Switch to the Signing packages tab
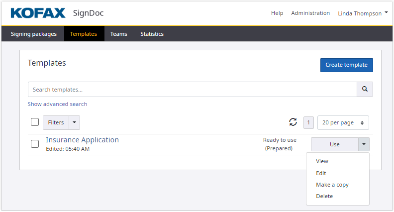The width and height of the screenshot is (394, 212). click(x=34, y=34)
